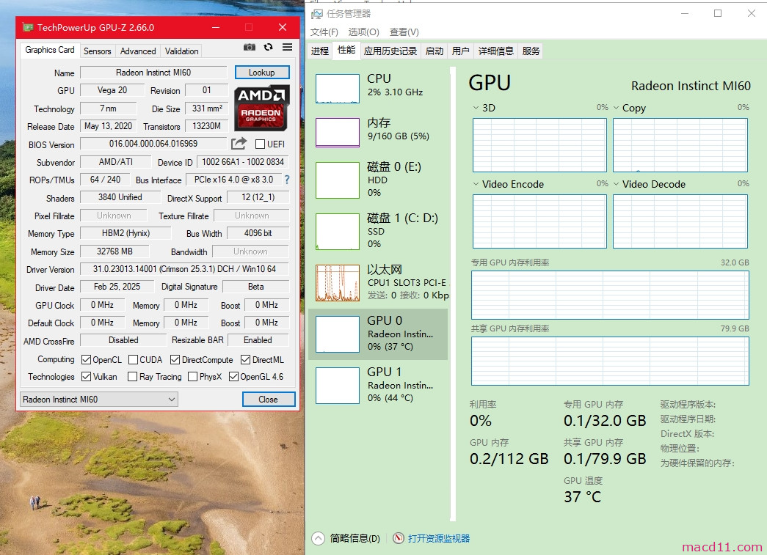The height and width of the screenshot is (555, 767).
Task: Open the GPU-Z hamburger menu
Action: click(287, 47)
